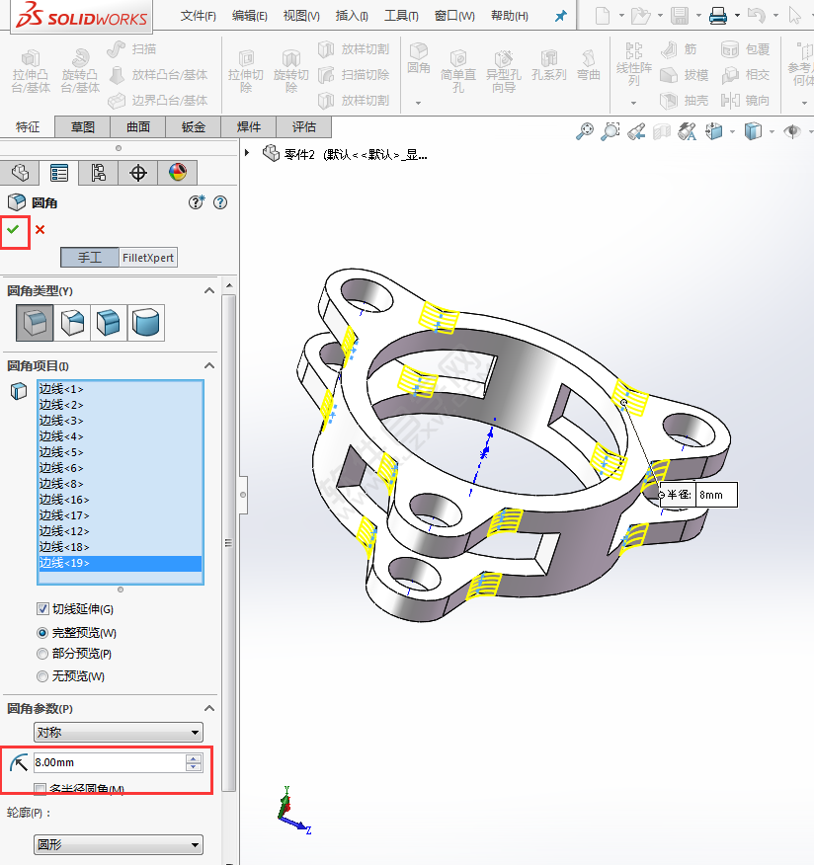The height and width of the screenshot is (865, 814).
Task: Click the Undo arrow icon
Action: (756, 16)
